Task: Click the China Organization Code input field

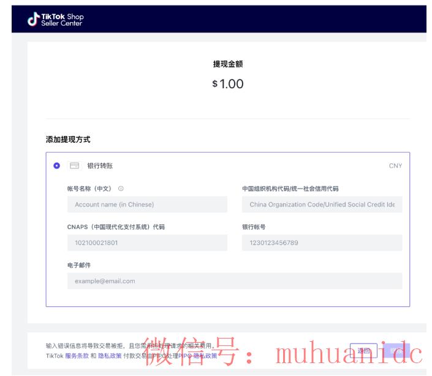Action: click(x=322, y=205)
